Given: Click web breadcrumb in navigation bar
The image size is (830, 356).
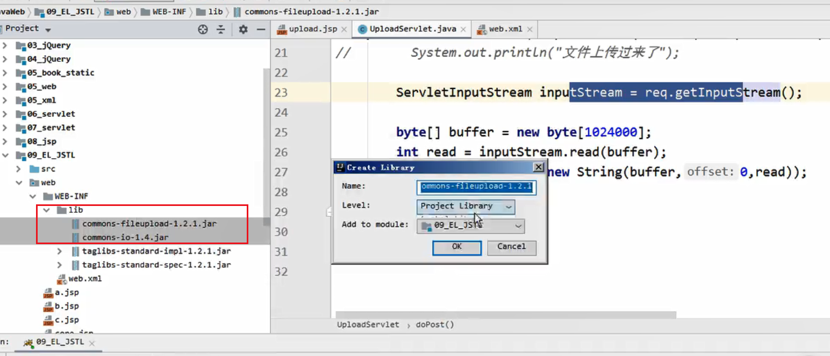Looking at the screenshot, I should coord(124,11).
